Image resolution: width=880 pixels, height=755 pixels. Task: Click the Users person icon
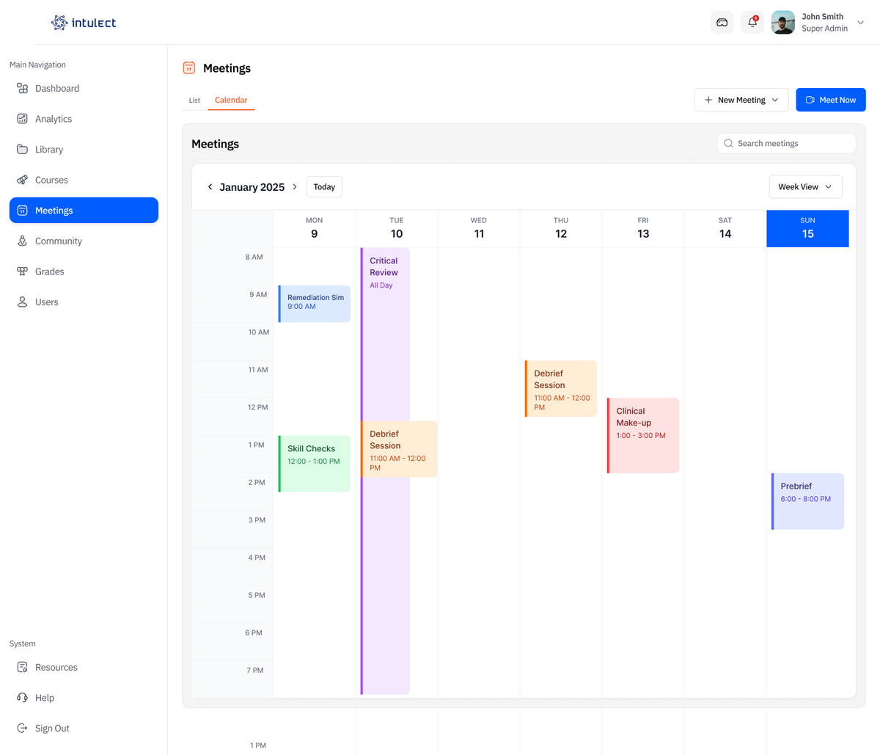tap(23, 302)
